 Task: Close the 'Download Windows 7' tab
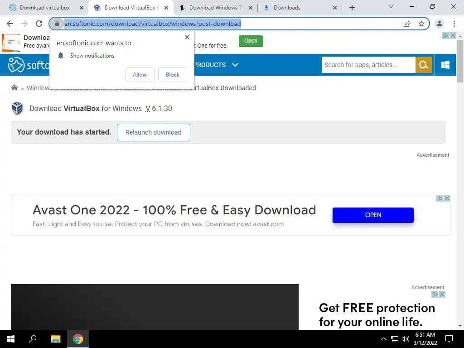[250, 8]
